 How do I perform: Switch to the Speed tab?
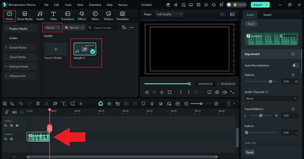pos(267,15)
